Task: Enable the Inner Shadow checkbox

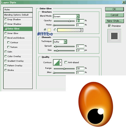Action: [x=6, y=24]
